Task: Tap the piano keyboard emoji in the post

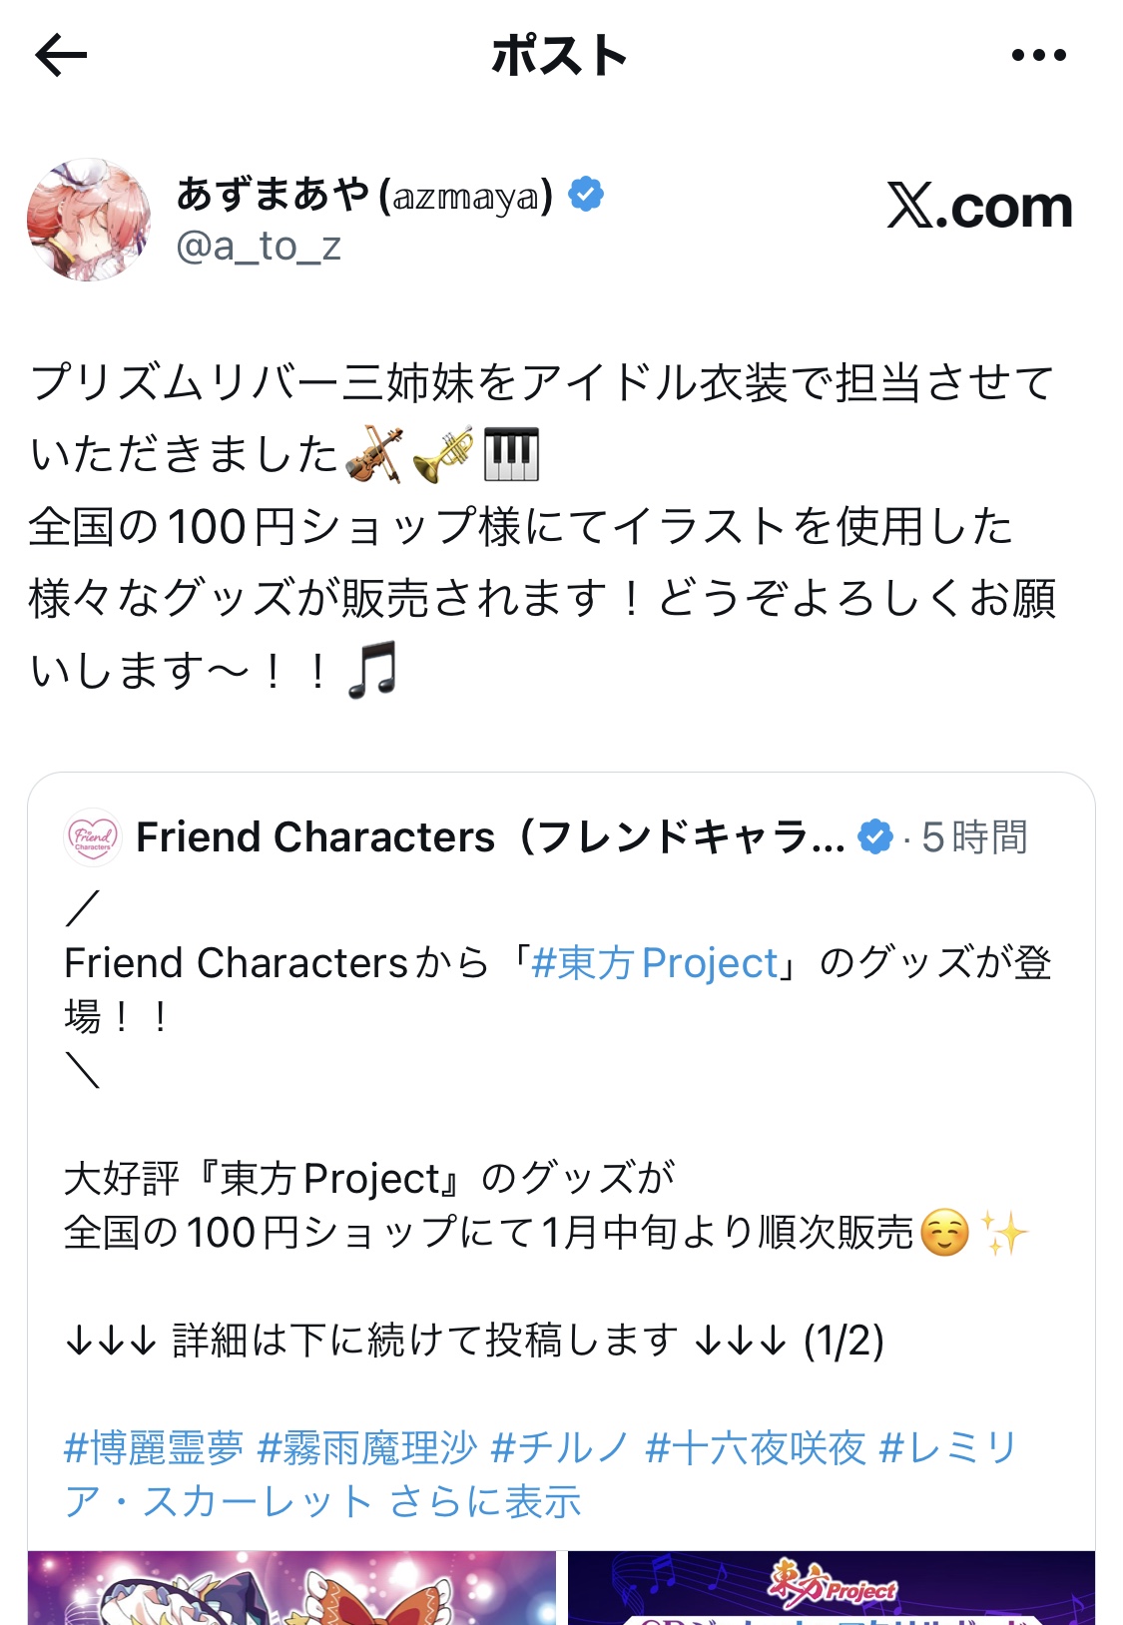Action: [511, 455]
